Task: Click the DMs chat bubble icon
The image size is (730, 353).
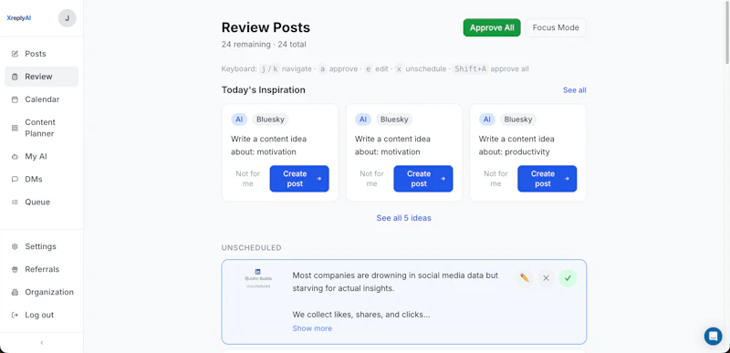Action: [x=15, y=180]
